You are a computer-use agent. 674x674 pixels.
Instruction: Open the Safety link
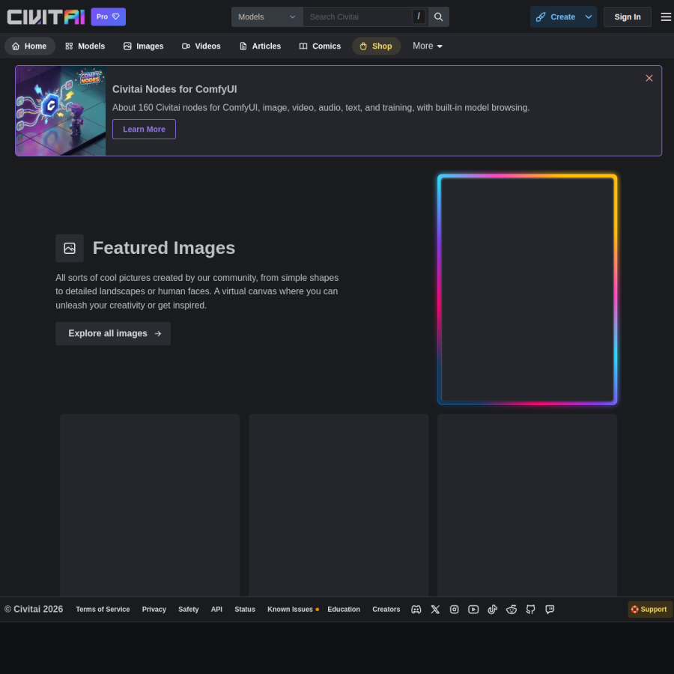tap(188, 609)
